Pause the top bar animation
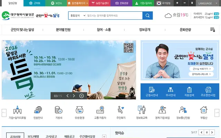 192,3
